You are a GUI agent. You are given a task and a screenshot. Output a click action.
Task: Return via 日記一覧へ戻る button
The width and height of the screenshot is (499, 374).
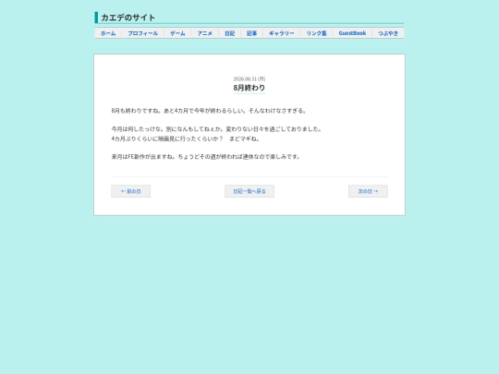coord(249,191)
